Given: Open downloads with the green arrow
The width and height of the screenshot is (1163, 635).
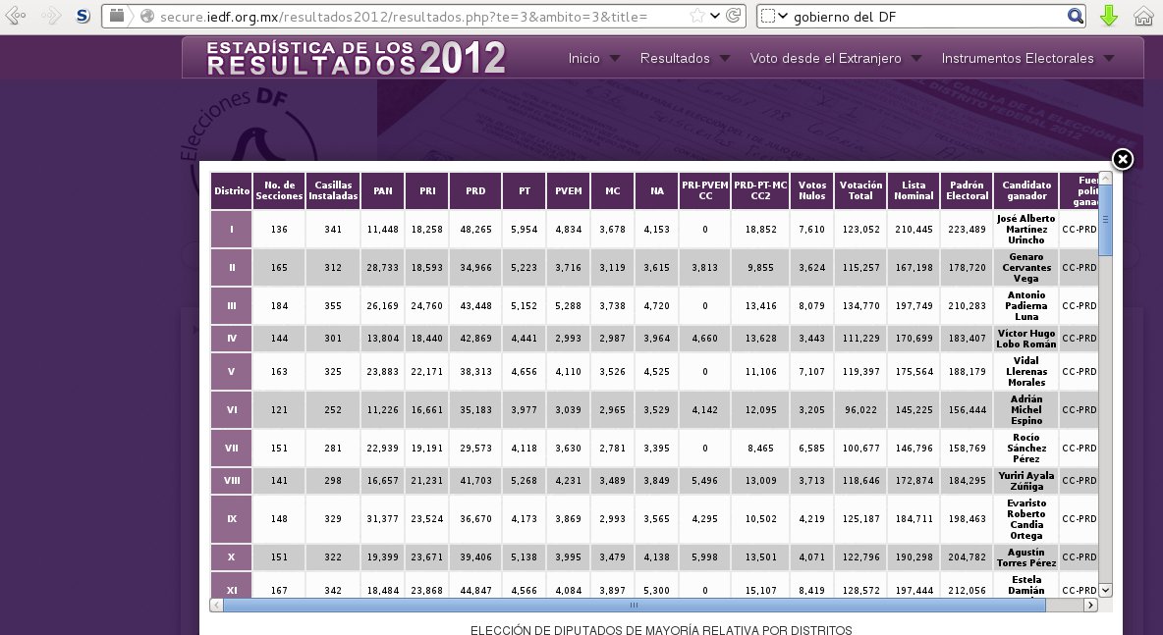Looking at the screenshot, I should [x=1109, y=17].
